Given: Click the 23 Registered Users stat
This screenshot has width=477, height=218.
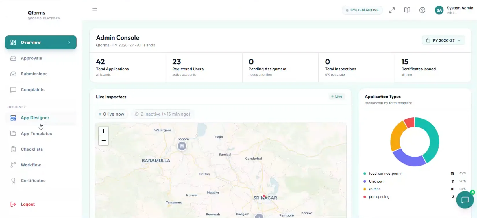Looking at the screenshot, I should [x=204, y=67].
